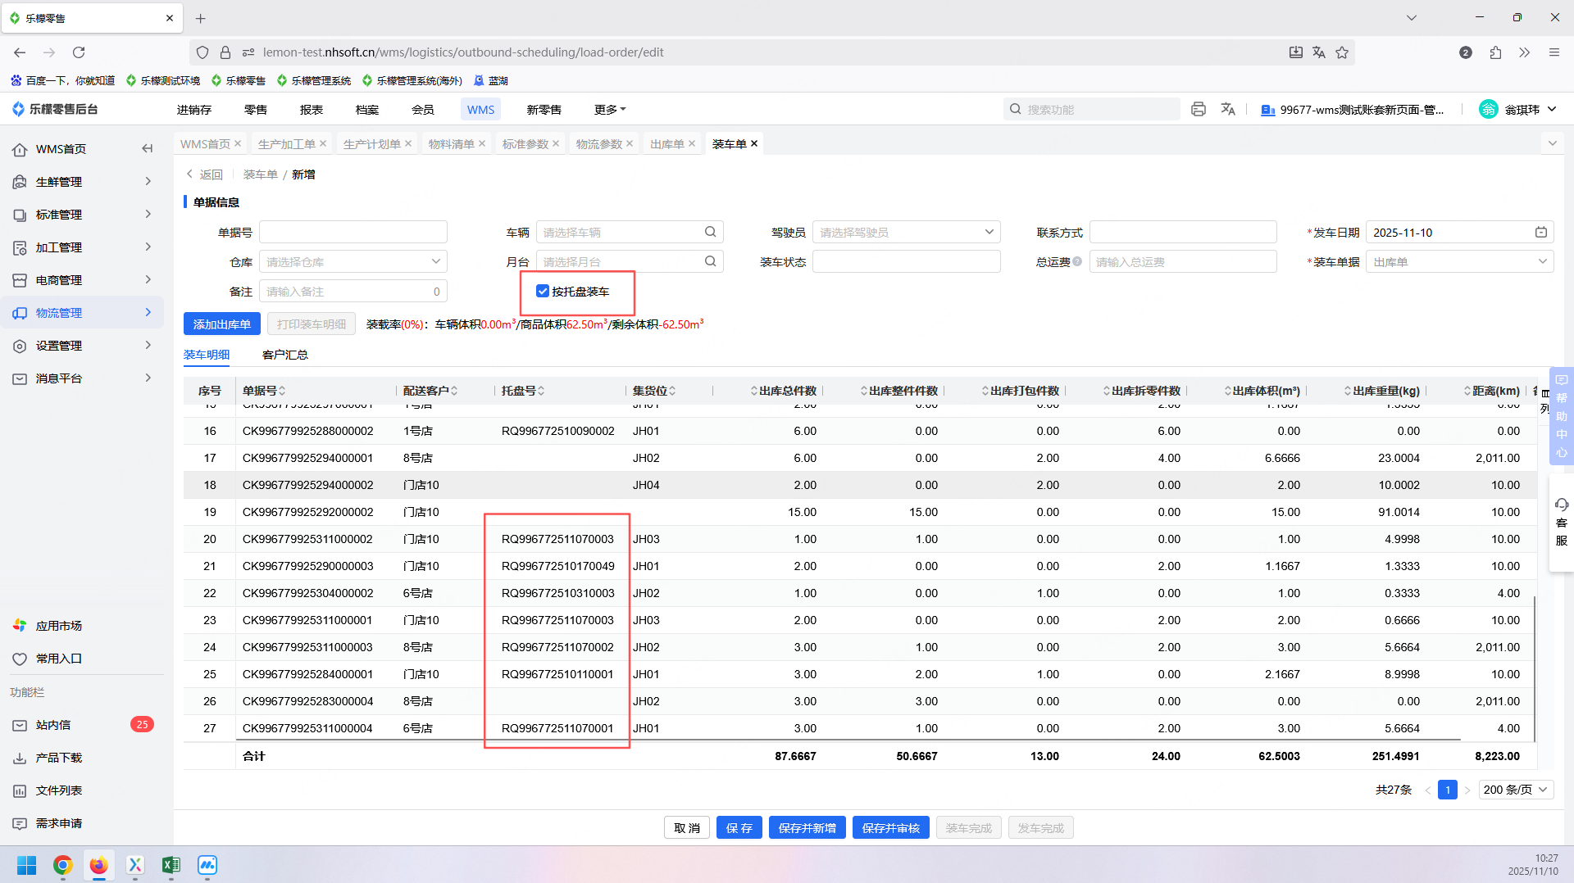
Task: Switch to the 客户汇总 tab
Action: (284, 355)
